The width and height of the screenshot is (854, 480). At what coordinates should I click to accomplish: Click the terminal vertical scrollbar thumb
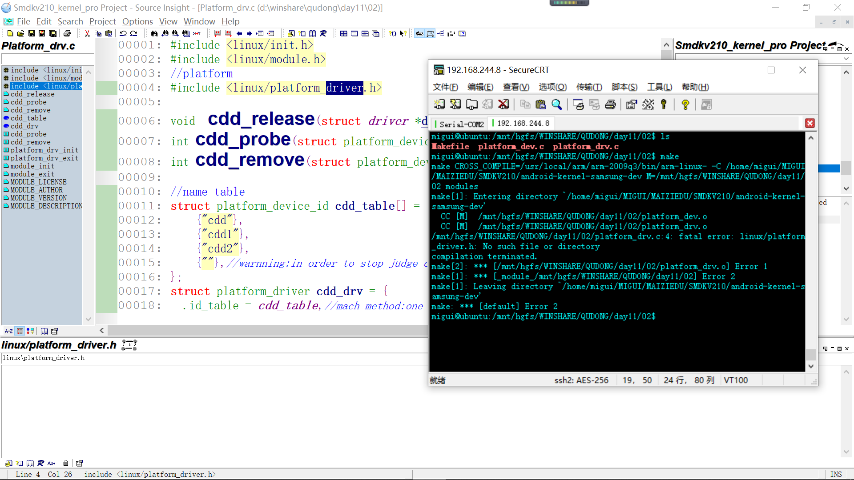[x=811, y=354]
